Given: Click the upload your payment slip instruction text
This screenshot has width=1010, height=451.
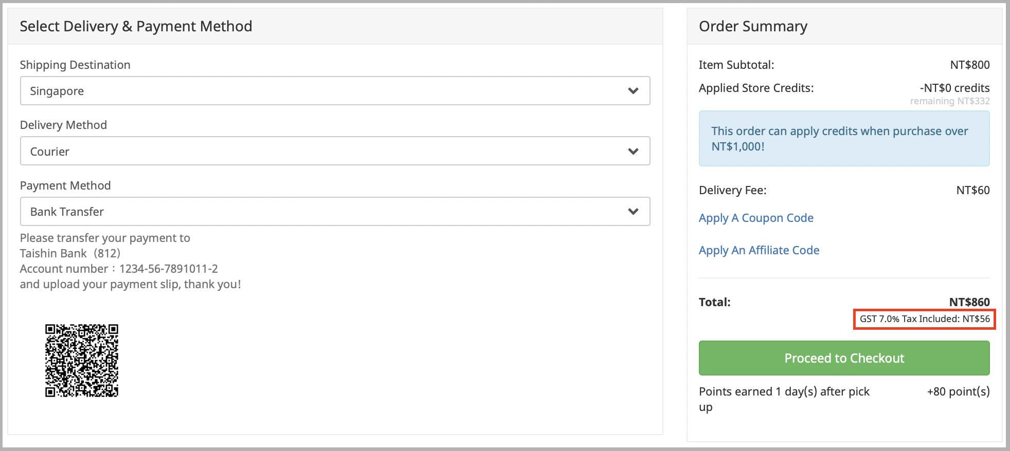Looking at the screenshot, I should [x=131, y=284].
